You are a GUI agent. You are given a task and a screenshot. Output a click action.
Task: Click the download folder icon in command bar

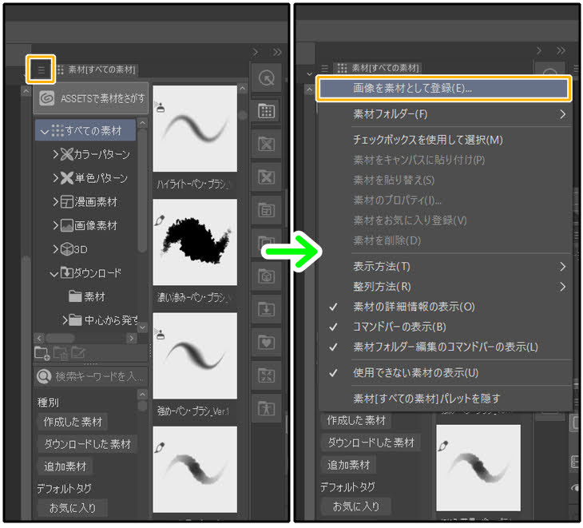266,309
